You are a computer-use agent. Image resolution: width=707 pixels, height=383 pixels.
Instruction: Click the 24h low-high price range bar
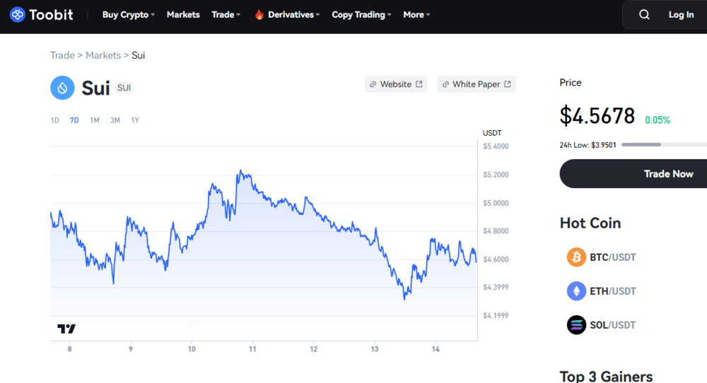click(x=664, y=145)
